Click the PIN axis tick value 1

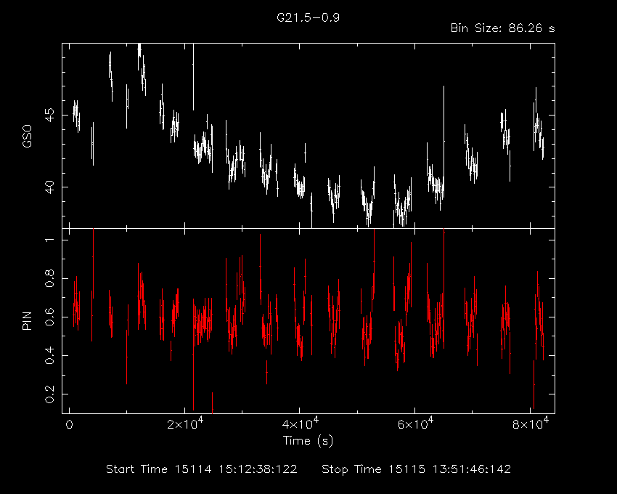pos(49,240)
